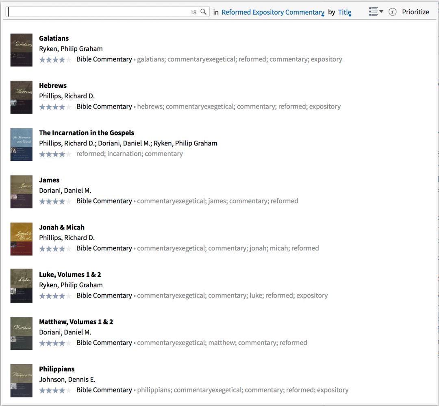Click the search magnifier icon
The image size is (439, 406).
pos(204,12)
